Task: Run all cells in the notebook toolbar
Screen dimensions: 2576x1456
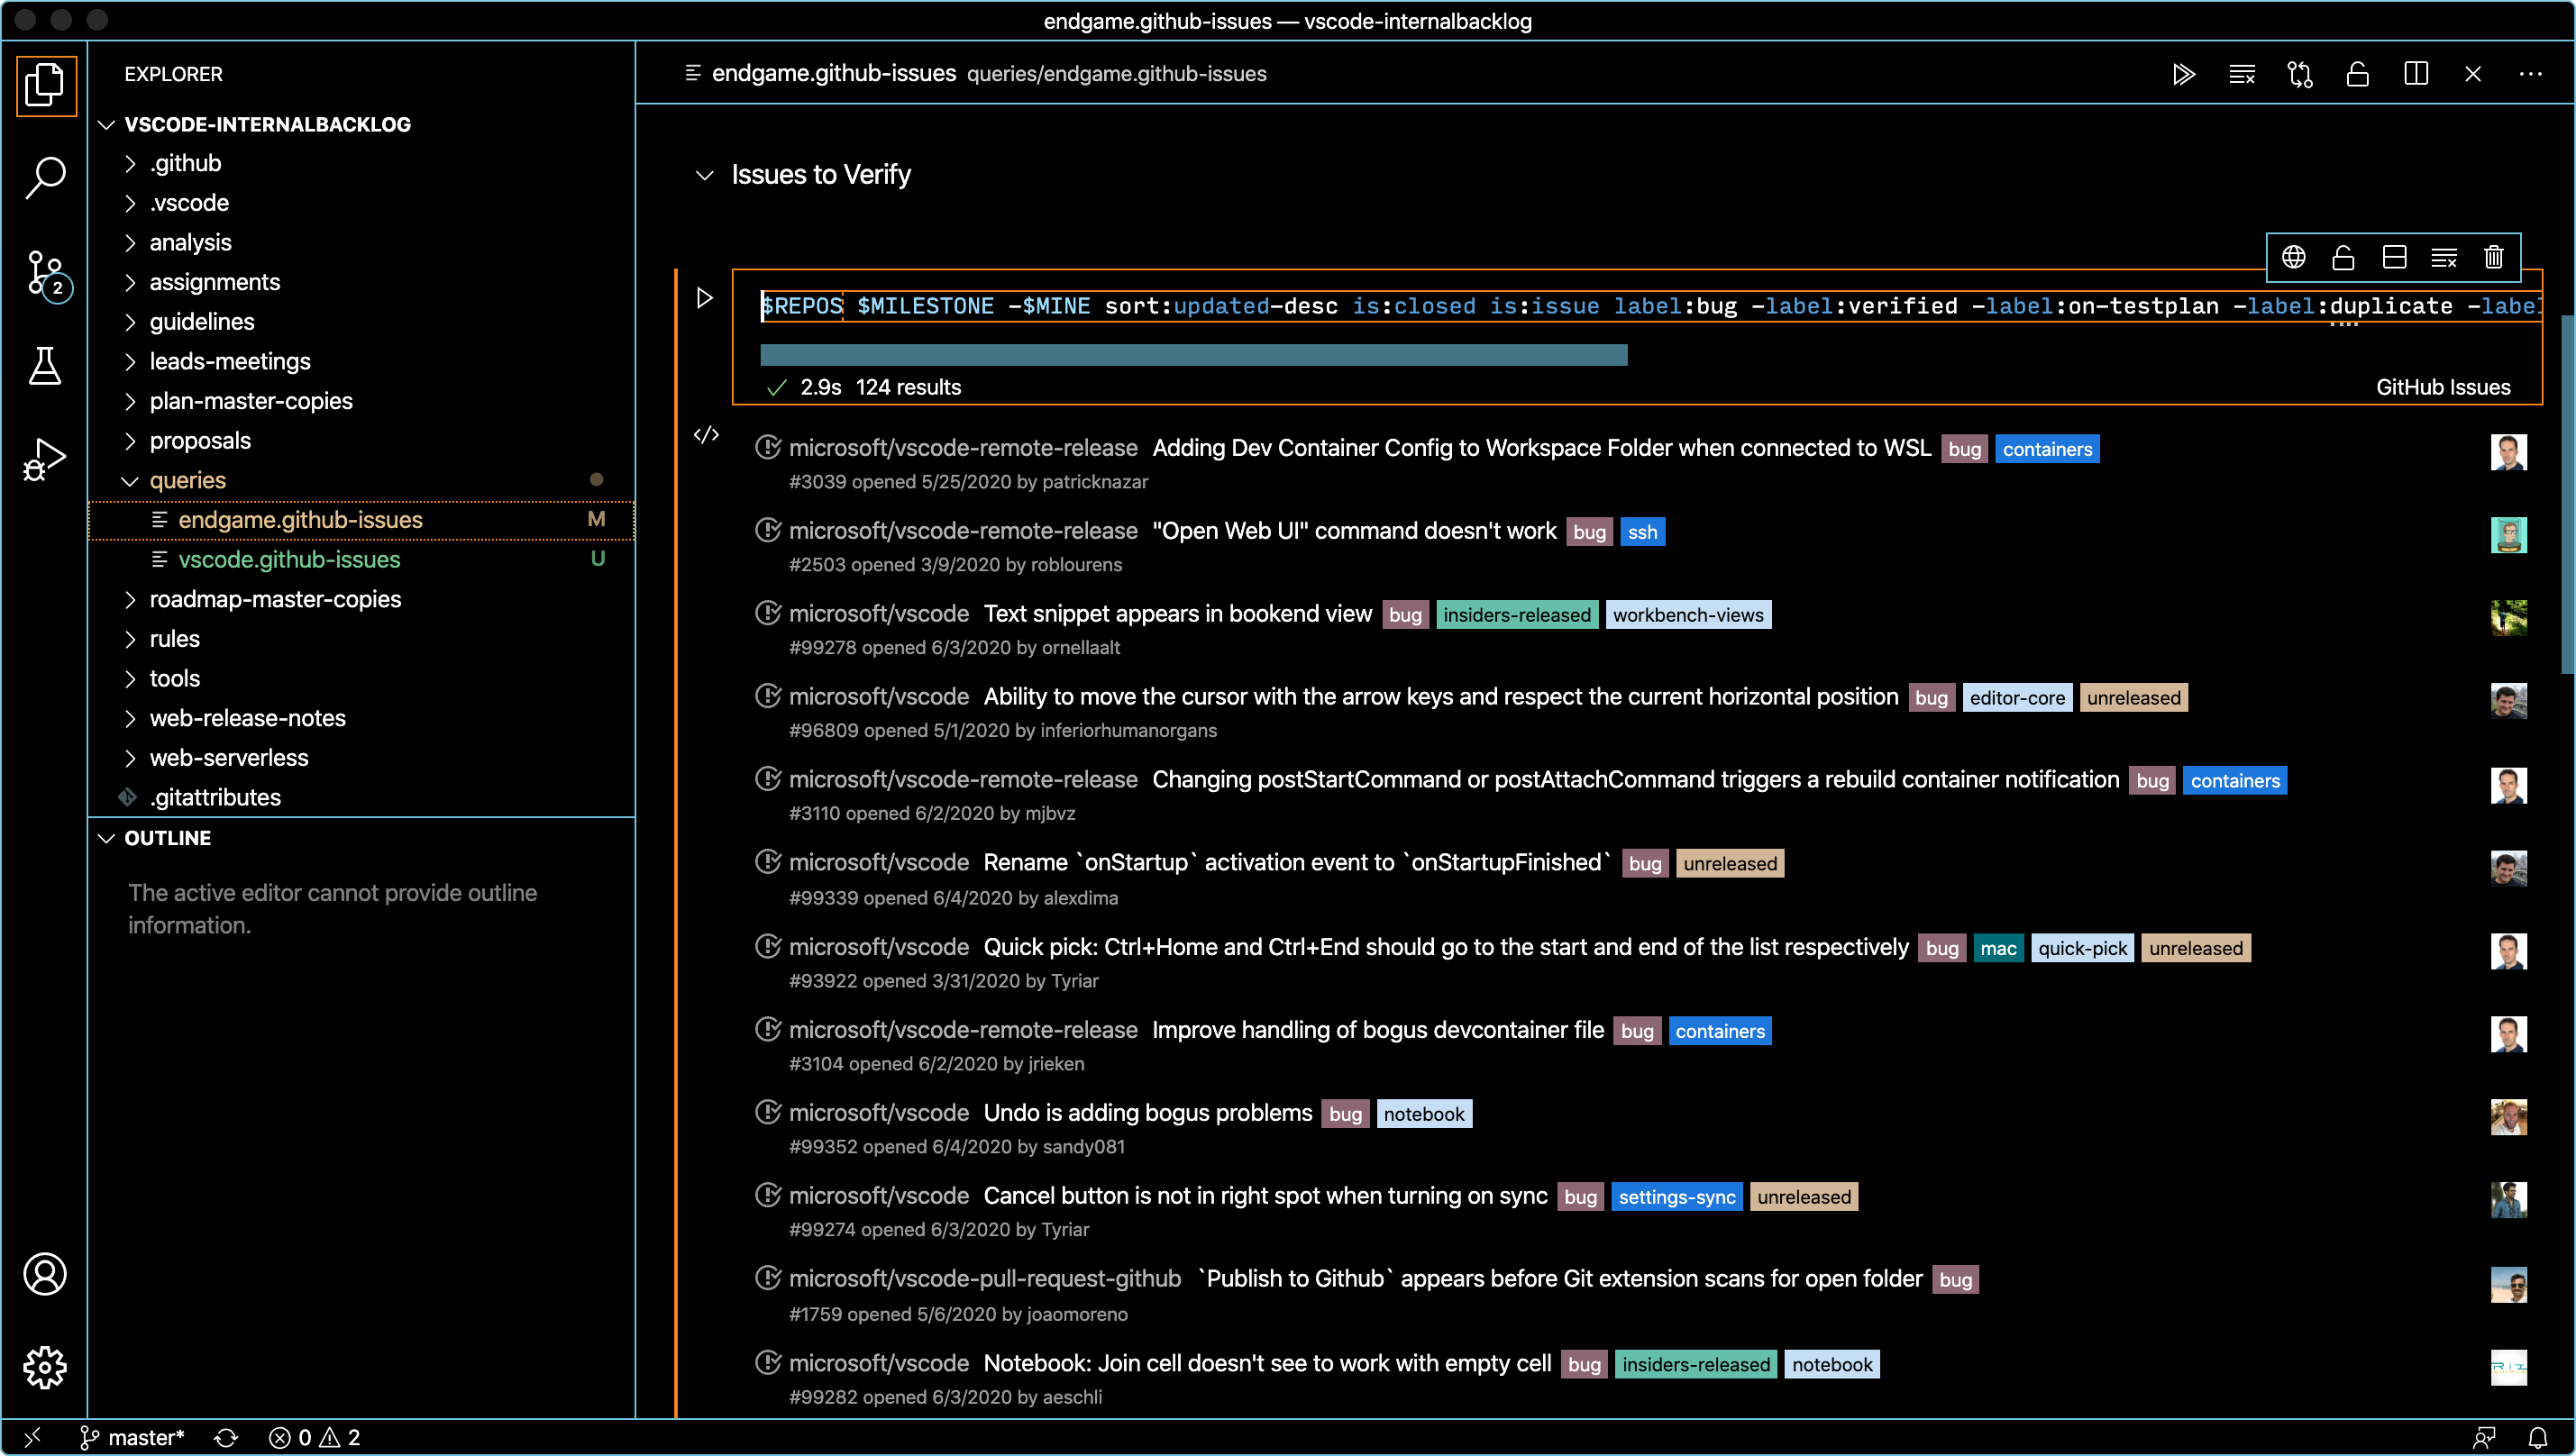Action: point(2185,73)
